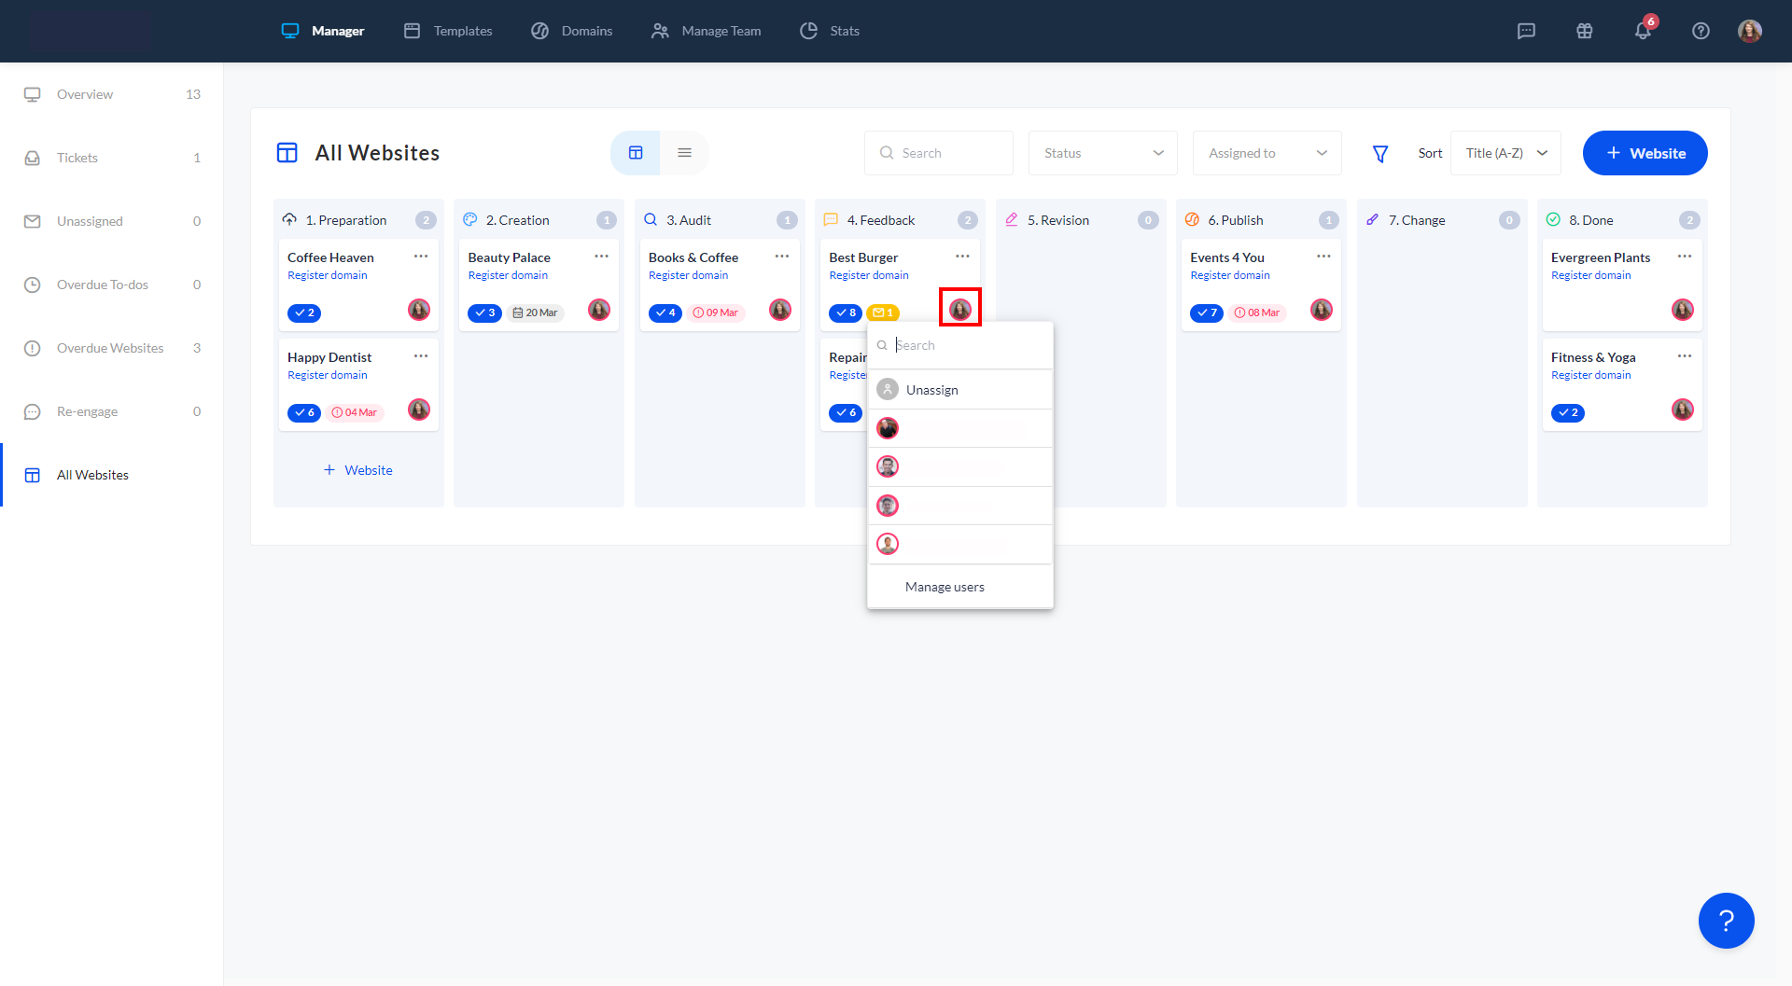
Task: Click the 09 Mar due date badge
Action: pyautogui.click(x=716, y=312)
